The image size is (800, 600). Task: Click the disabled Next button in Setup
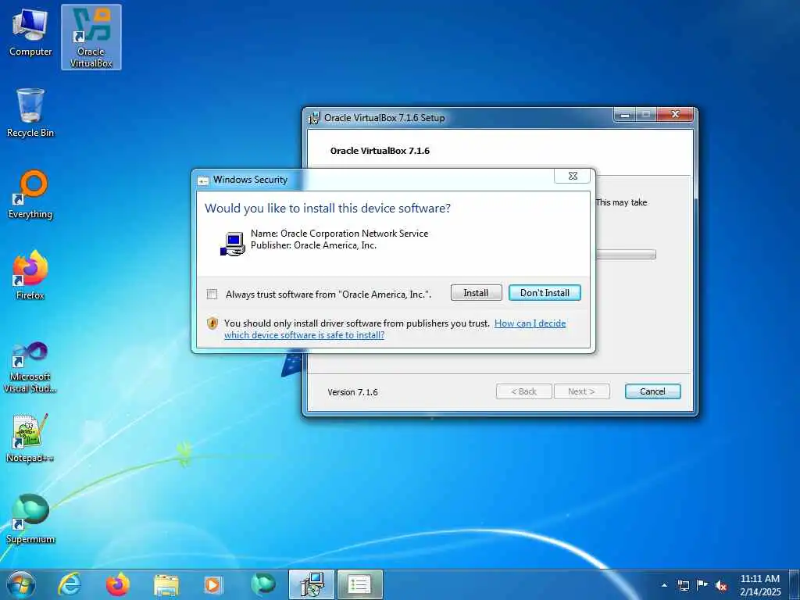coord(581,391)
